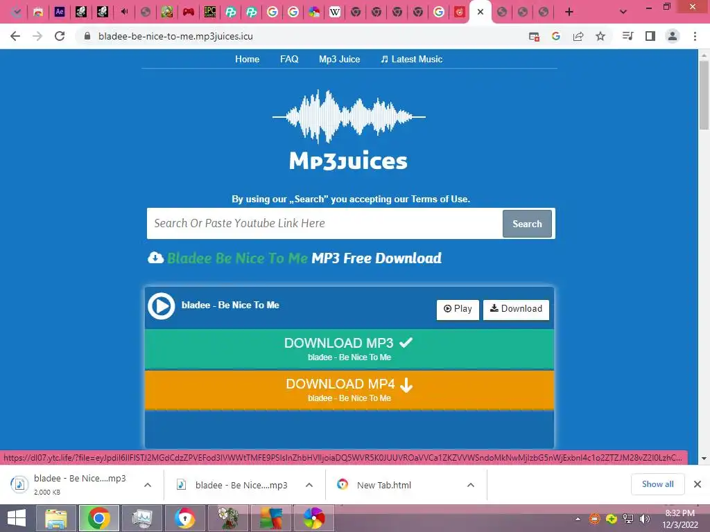Image resolution: width=710 pixels, height=532 pixels.
Task: Open File Explorer from the taskbar
Action: 56,518
